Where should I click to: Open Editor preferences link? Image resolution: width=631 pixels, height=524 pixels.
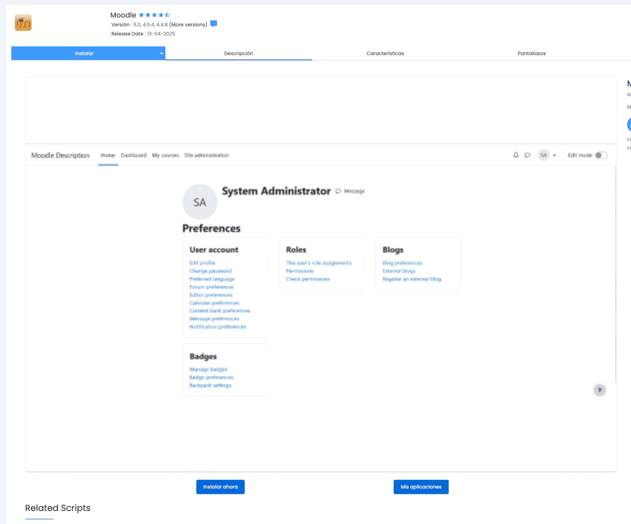[x=211, y=295]
